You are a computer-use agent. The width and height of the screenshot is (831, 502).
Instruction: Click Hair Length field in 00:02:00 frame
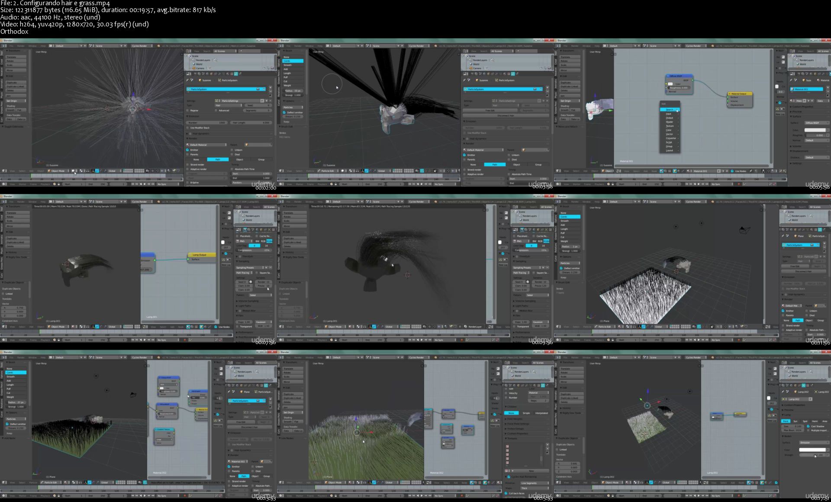click(251, 122)
